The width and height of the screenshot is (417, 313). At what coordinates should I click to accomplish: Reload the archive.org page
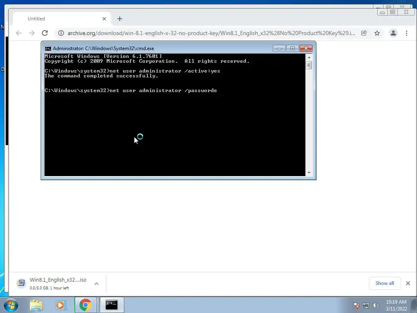coord(45,33)
